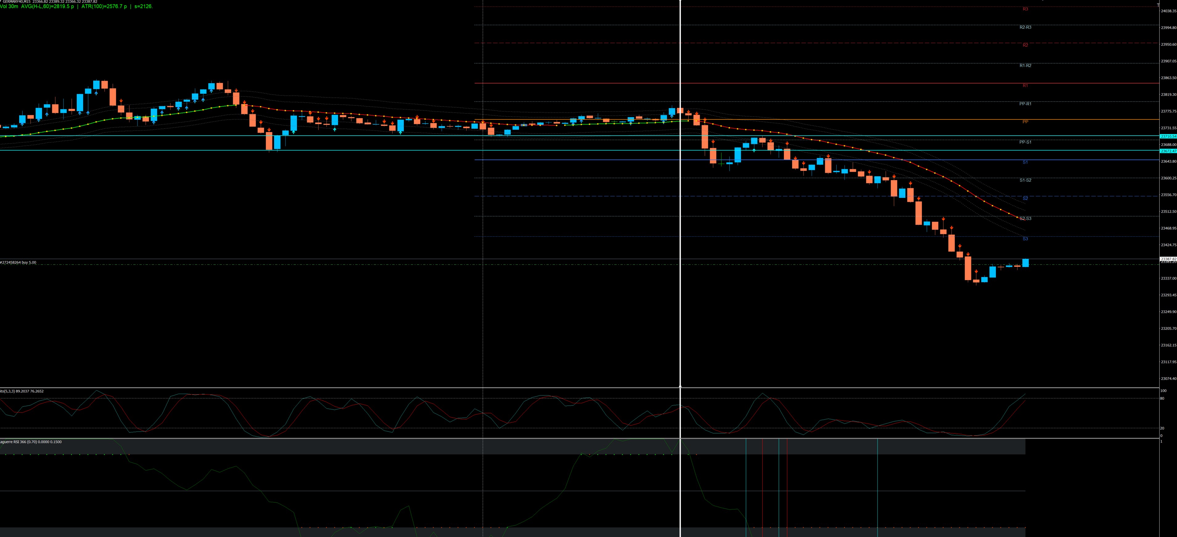The image size is (1177, 537).
Task: Click the red R1 resistance label
Action: coord(1025,85)
